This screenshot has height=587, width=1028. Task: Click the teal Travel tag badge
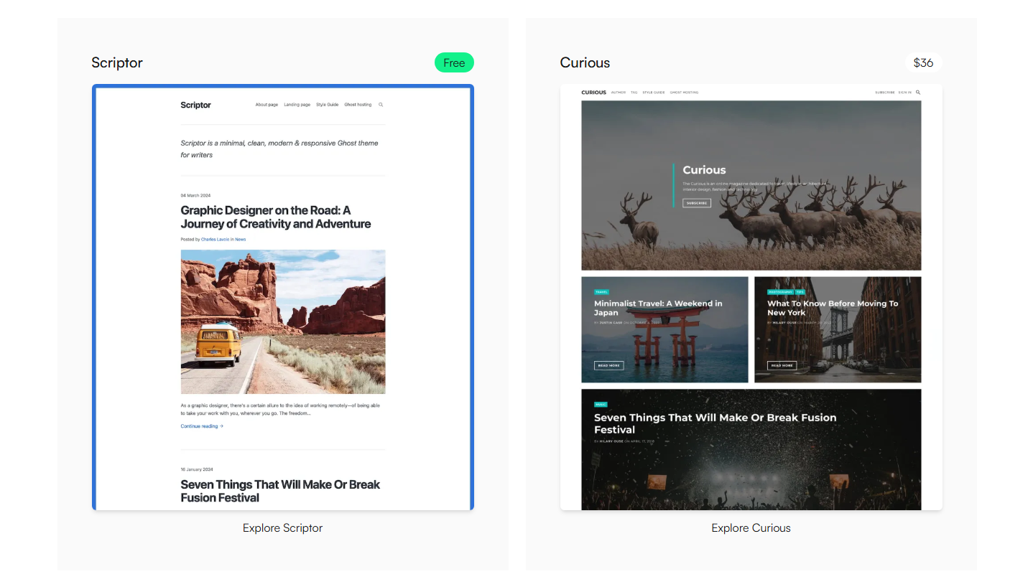pos(601,292)
